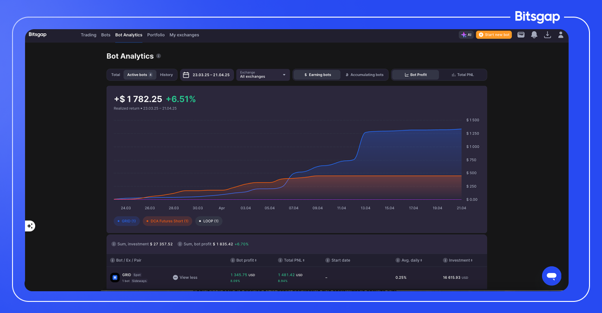Sort the table by Bot profit
Viewport: 602px width, 313px height.
pos(246,260)
